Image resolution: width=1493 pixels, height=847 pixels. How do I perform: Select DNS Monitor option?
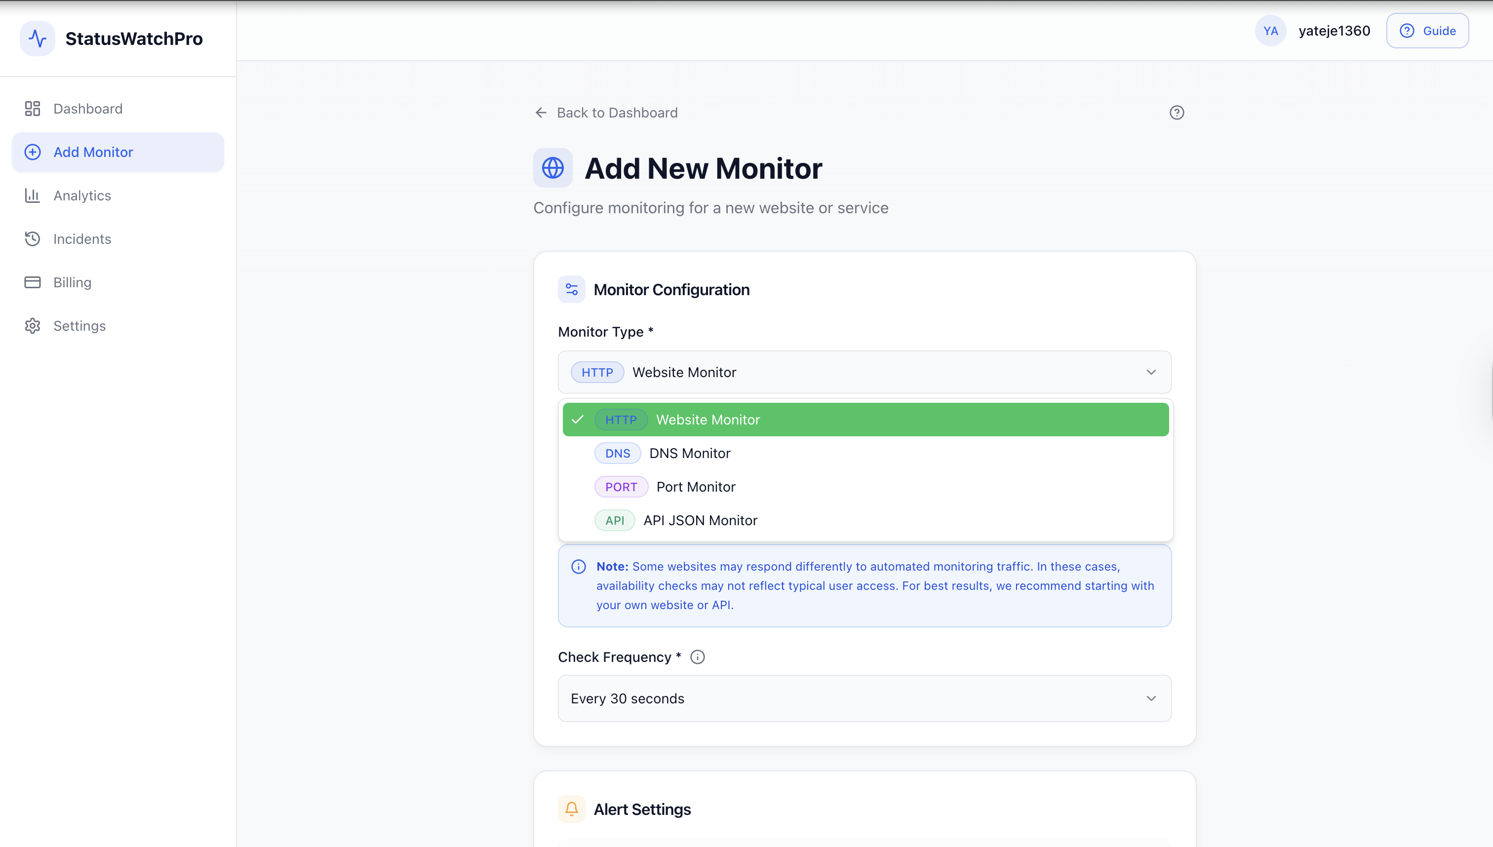point(689,454)
